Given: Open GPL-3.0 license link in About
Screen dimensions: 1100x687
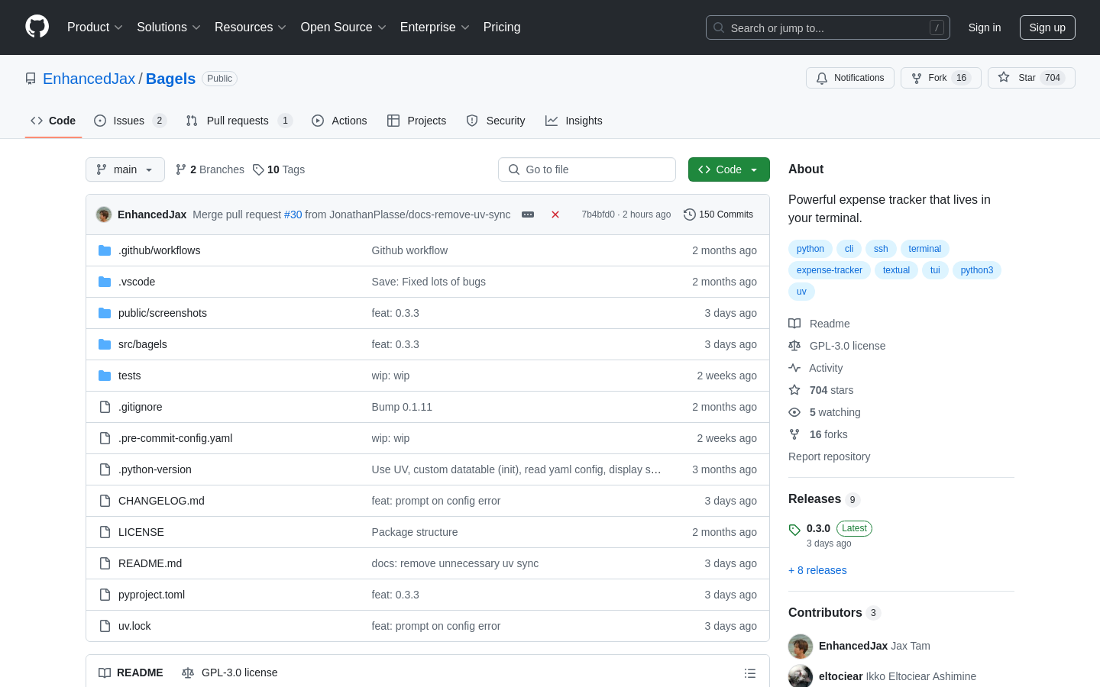Looking at the screenshot, I should click(837, 346).
